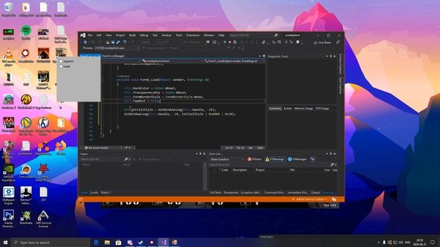Click the Save All toolbar icon
This screenshot has width=440, height=247.
[118, 43]
